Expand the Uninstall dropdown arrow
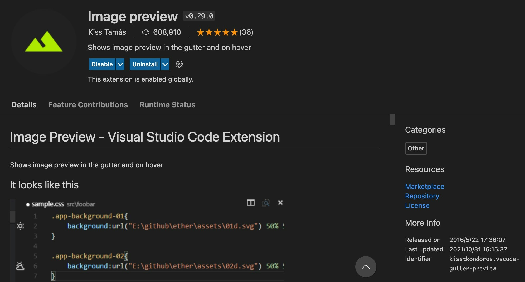 [165, 64]
